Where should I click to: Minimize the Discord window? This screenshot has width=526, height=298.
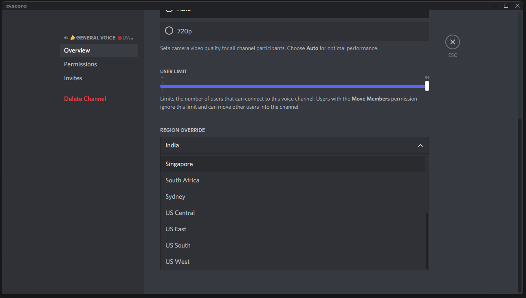pyautogui.click(x=494, y=6)
